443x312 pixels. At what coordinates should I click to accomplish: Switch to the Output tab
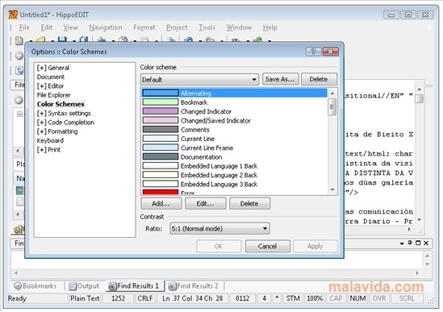pyautogui.click(x=84, y=286)
